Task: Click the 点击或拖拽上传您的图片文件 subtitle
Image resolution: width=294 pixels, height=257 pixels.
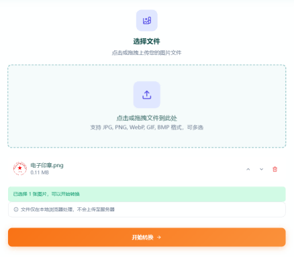Action: tap(147, 53)
